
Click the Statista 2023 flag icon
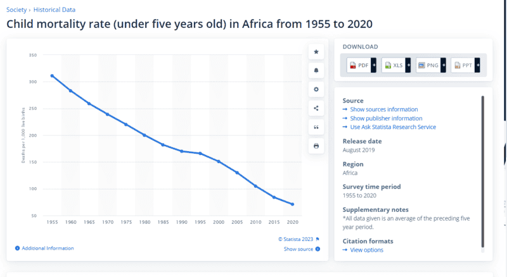click(x=318, y=239)
